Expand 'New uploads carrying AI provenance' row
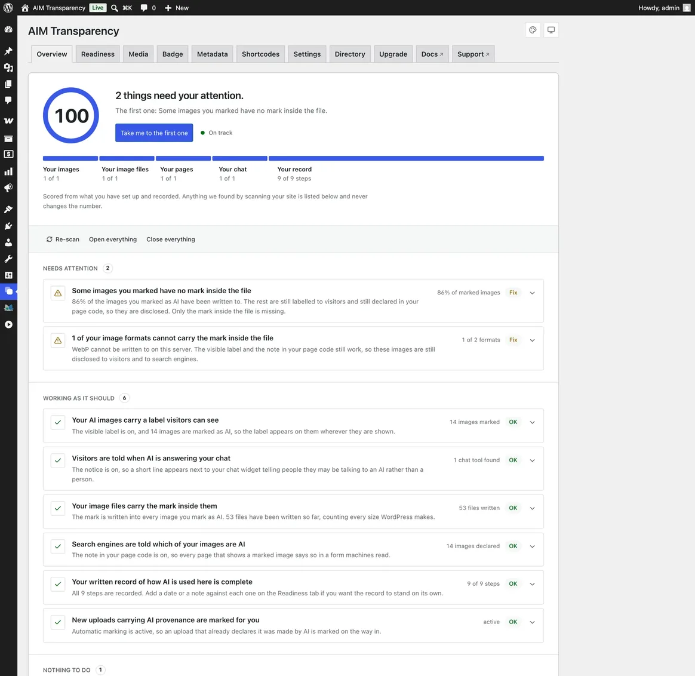Screen dimensions: 695x676 point(533,622)
